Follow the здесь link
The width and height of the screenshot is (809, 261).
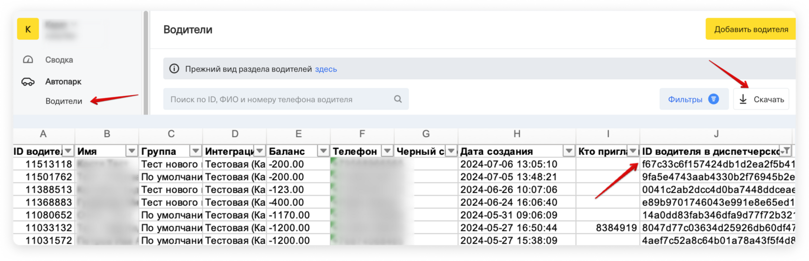tap(326, 69)
